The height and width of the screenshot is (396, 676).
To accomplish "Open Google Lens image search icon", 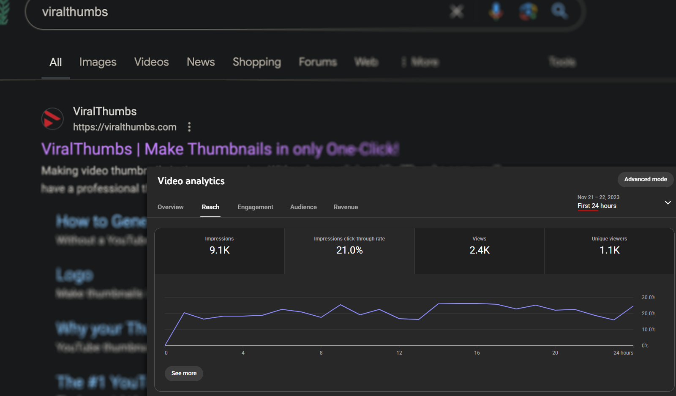I will tap(528, 11).
